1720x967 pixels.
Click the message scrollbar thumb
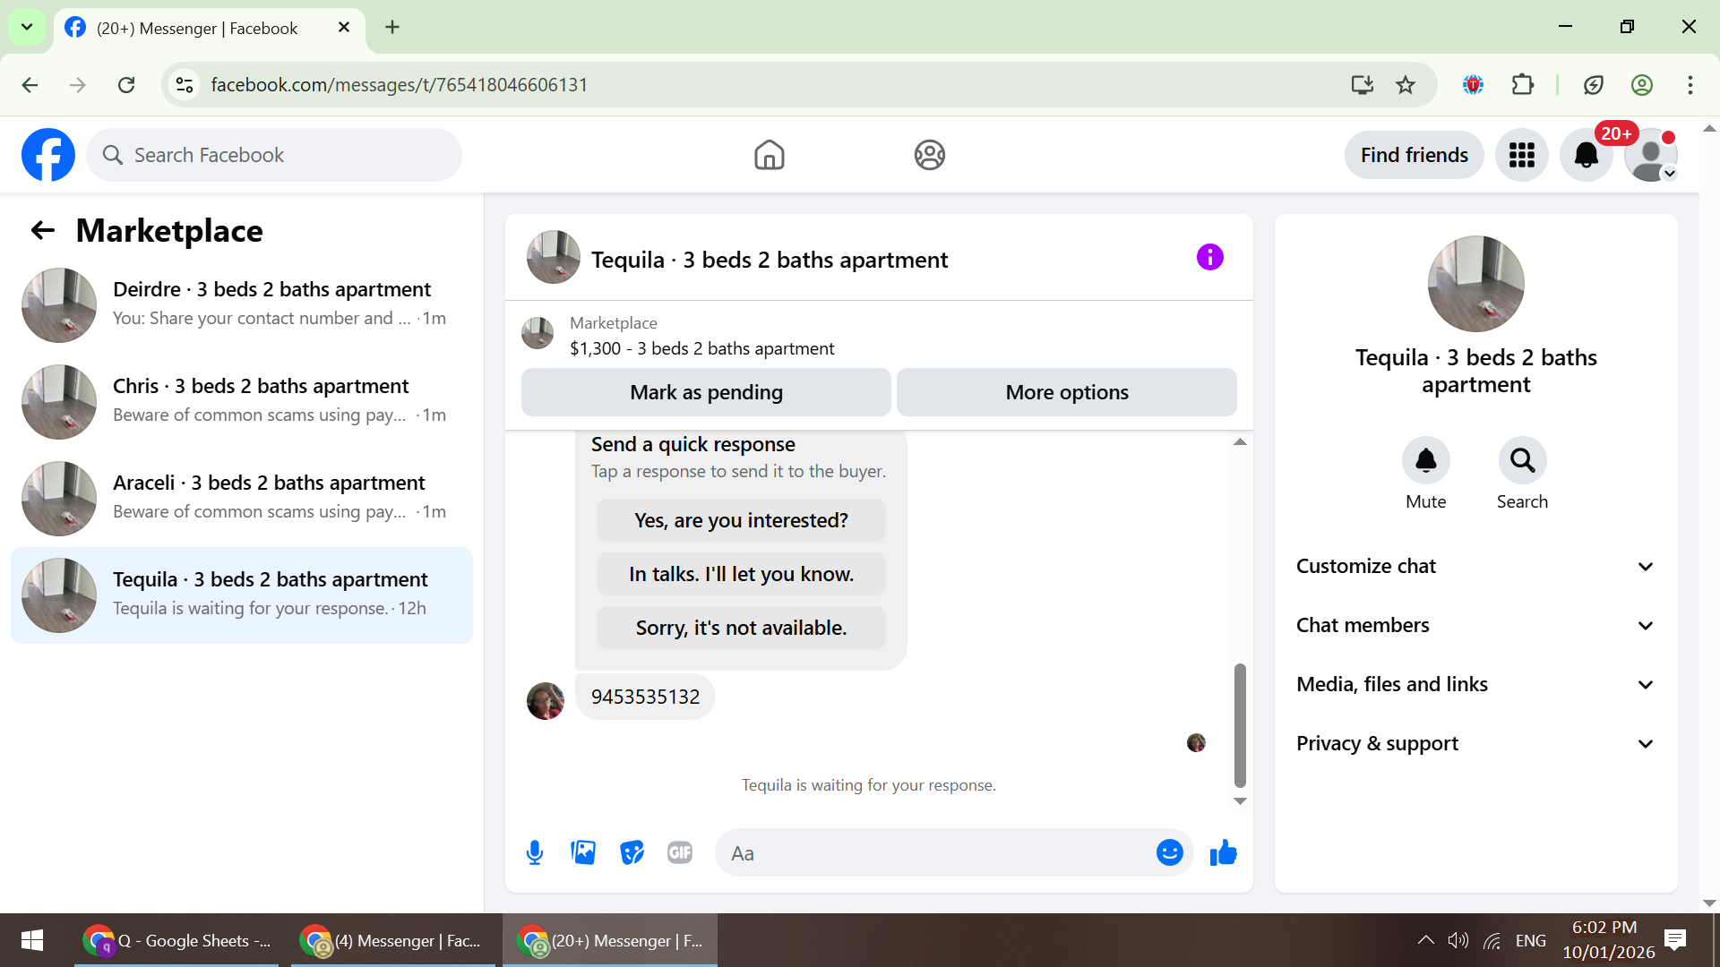pos(1240,725)
